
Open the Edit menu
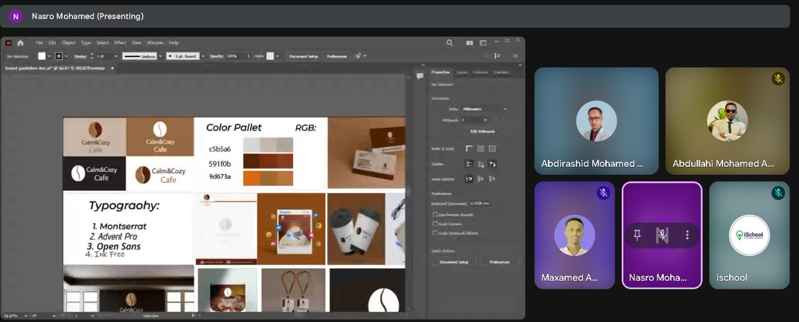tap(53, 43)
